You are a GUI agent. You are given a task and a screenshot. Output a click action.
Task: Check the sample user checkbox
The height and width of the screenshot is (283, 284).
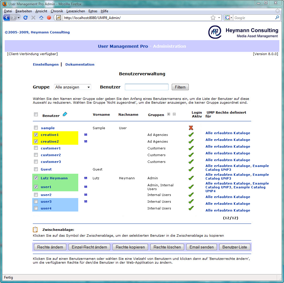point(36,128)
